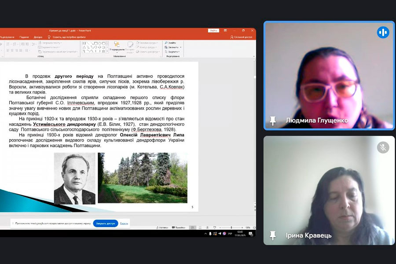Open the Напрямок тексту dropdown
Image resolution: width=396 pixels, height=264 pixels.
50,43
